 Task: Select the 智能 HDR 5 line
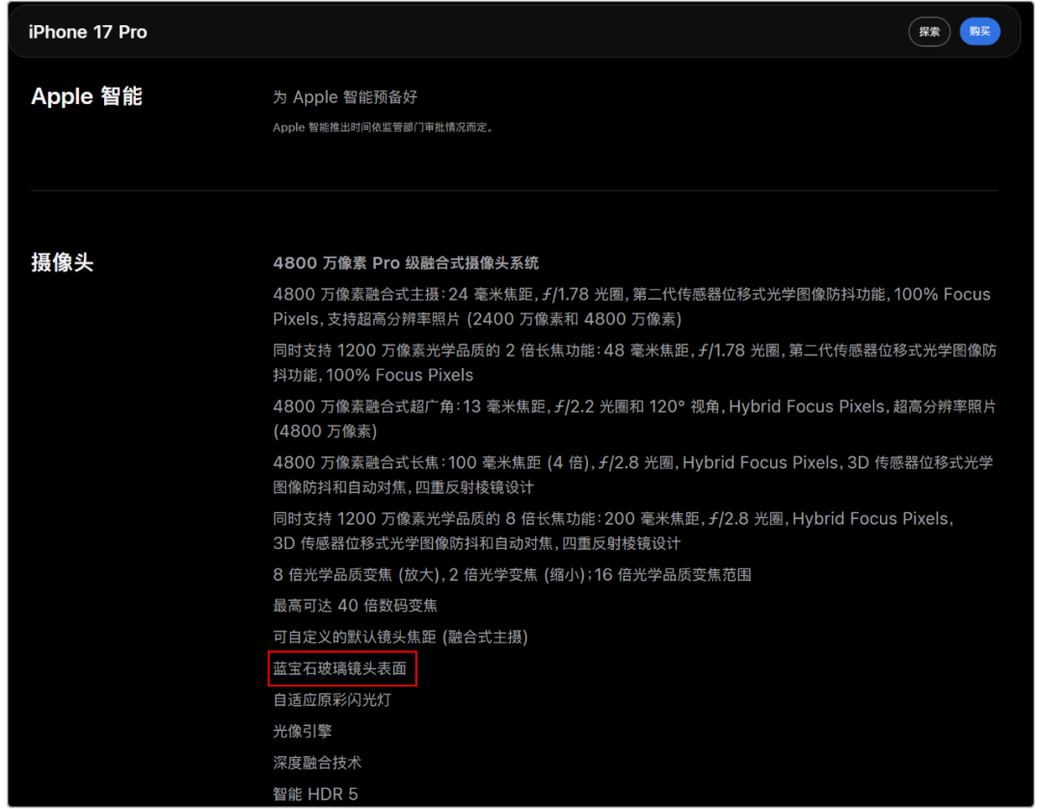point(315,795)
